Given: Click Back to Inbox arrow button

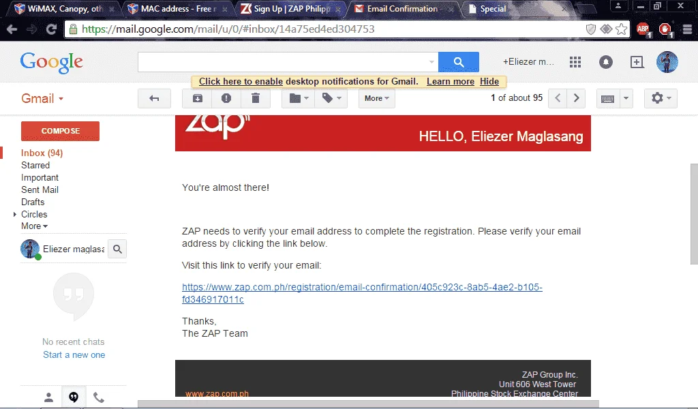Looking at the screenshot, I should (x=154, y=98).
